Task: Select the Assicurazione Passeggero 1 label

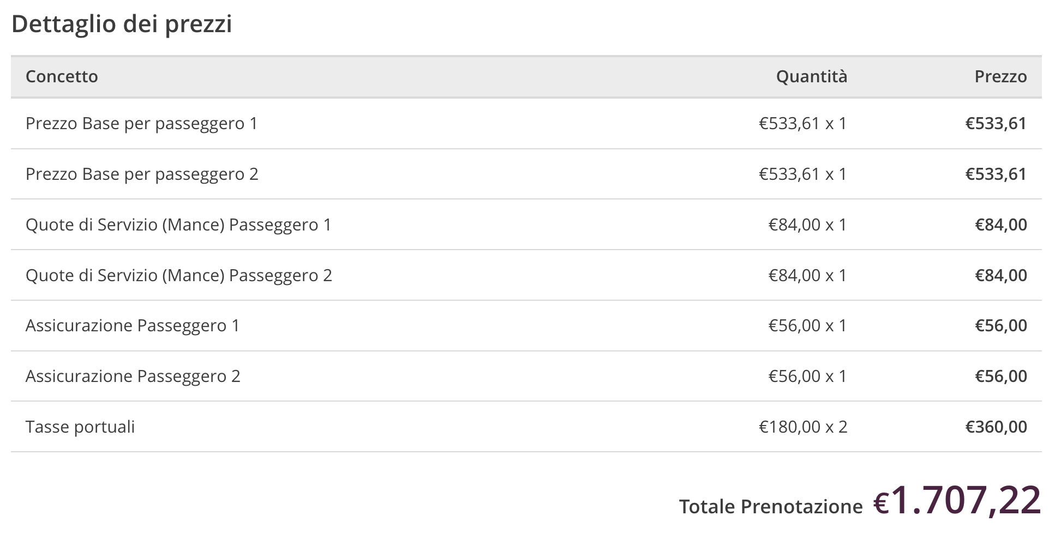Action: 133,326
